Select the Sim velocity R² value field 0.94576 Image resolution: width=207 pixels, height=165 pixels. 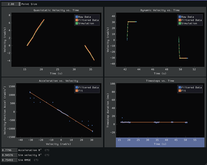(9, 155)
